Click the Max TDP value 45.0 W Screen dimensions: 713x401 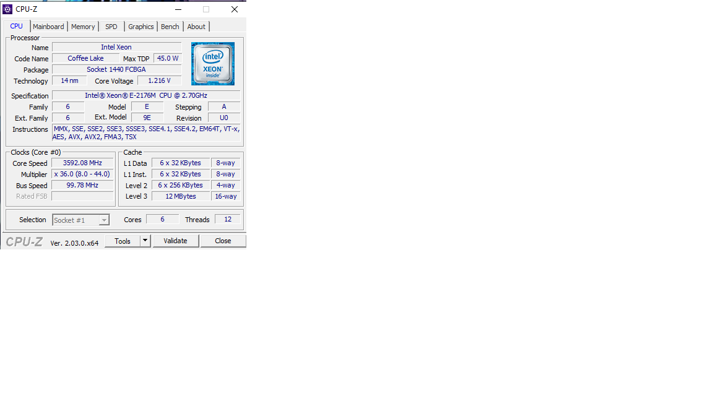pos(168,58)
